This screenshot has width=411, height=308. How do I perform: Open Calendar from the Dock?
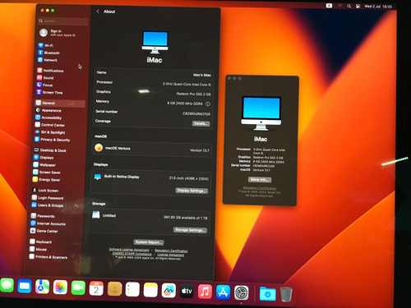point(96,288)
